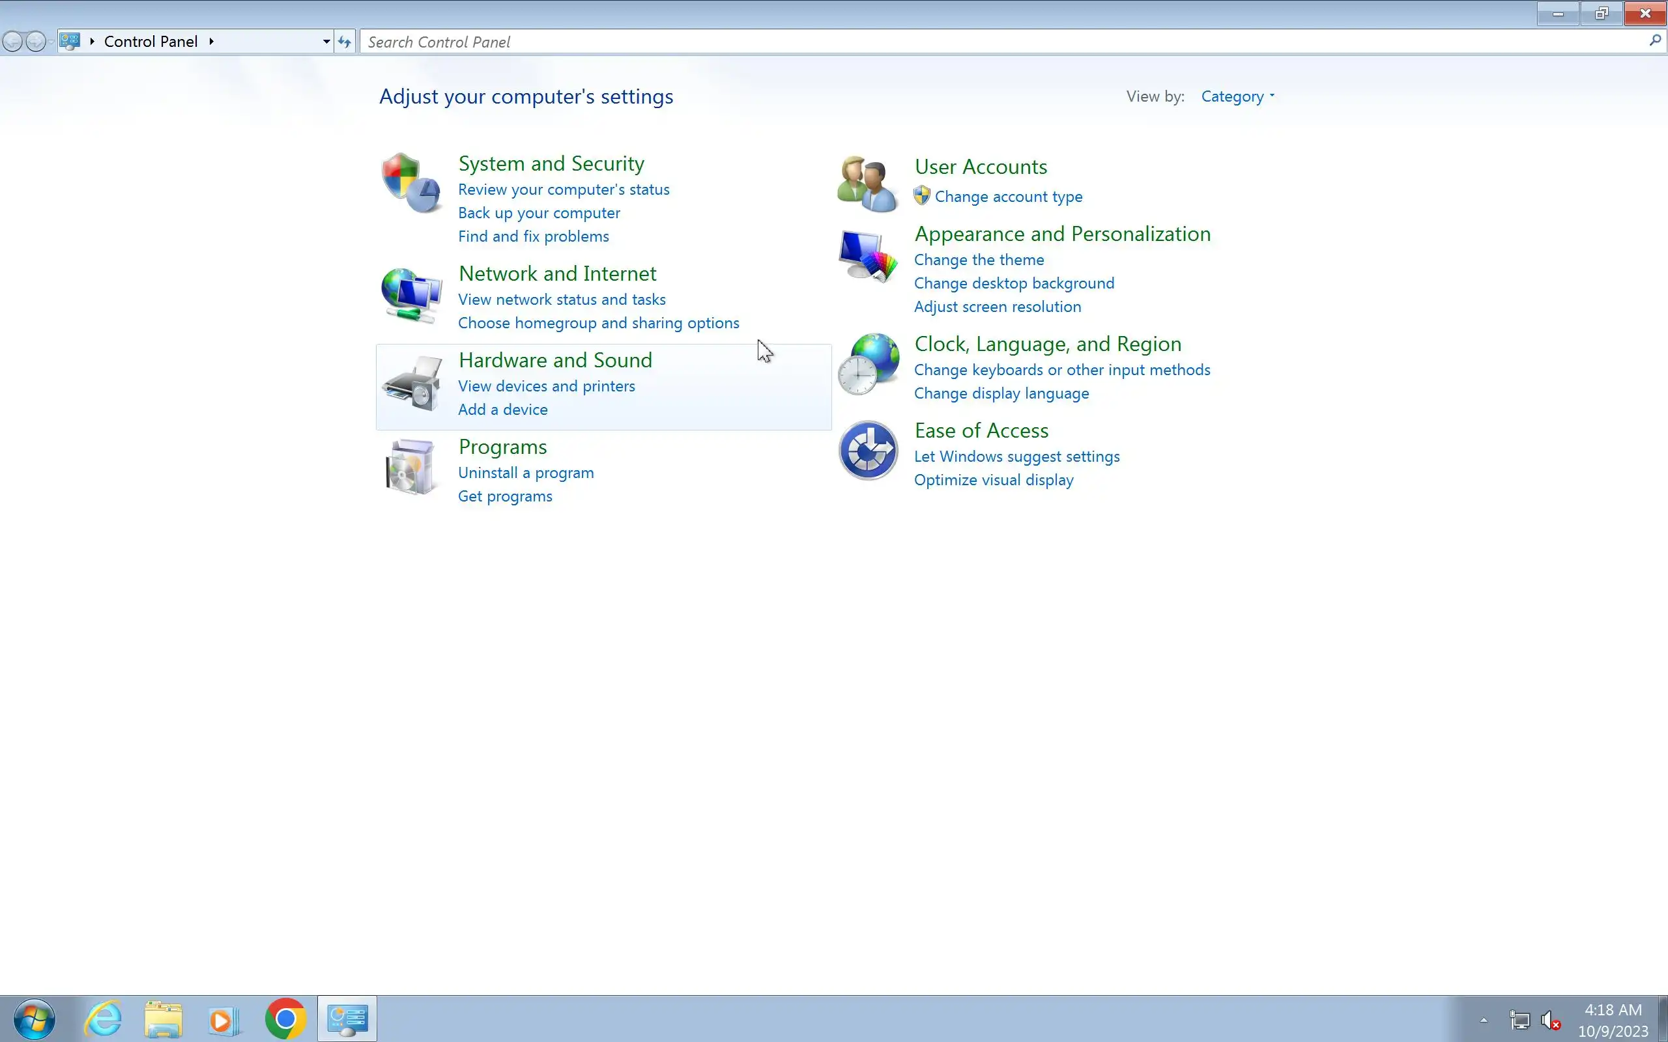1668x1042 pixels.
Task: Show hidden tray icons arrow
Action: pyautogui.click(x=1484, y=1019)
